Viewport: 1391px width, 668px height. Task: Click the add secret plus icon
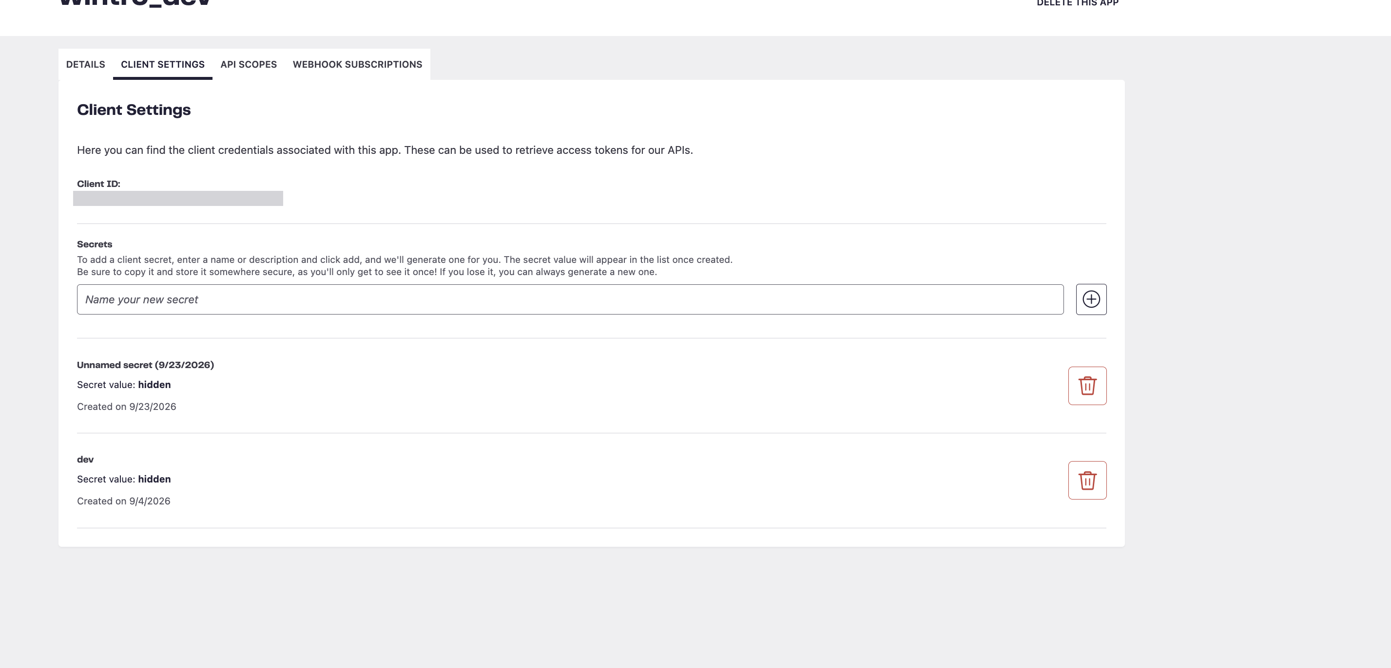pyautogui.click(x=1091, y=299)
